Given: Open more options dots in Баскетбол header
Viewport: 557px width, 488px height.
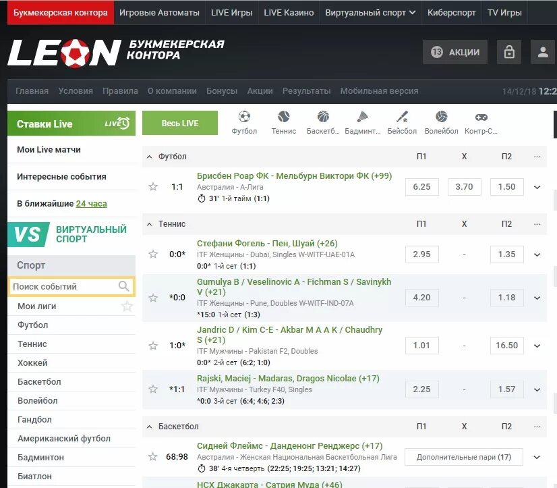Looking at the screenshot, I should 537,427.
